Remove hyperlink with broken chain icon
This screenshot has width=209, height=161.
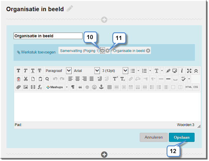tap(138, 79)
